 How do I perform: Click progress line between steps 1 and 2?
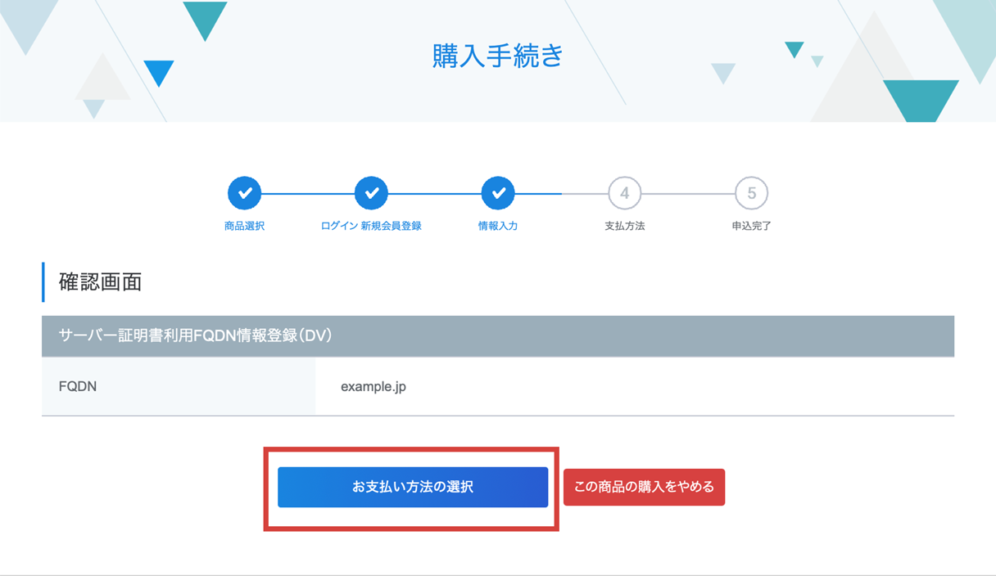pyautogui.click(x=307, y=194)
